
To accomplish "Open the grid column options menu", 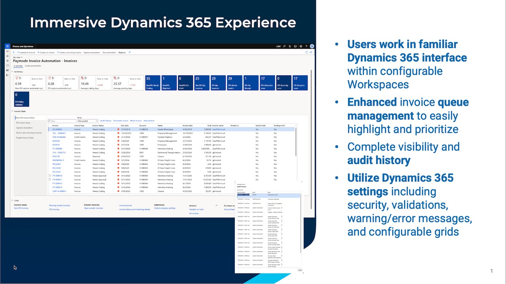I will coord(296,125).
